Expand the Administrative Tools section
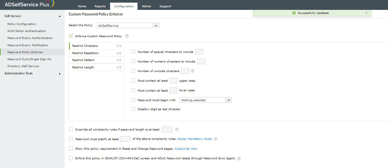 60,73
